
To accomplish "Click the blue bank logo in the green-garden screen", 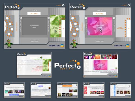I will pyautogui.click(x=56, y=46).
